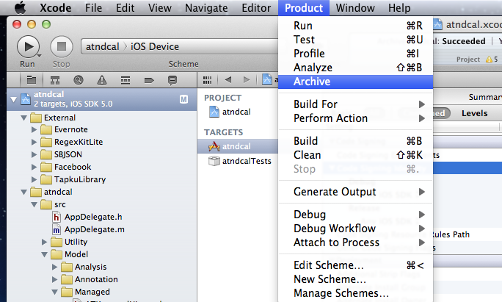Choose Test in the Product menu

[355, 40]
